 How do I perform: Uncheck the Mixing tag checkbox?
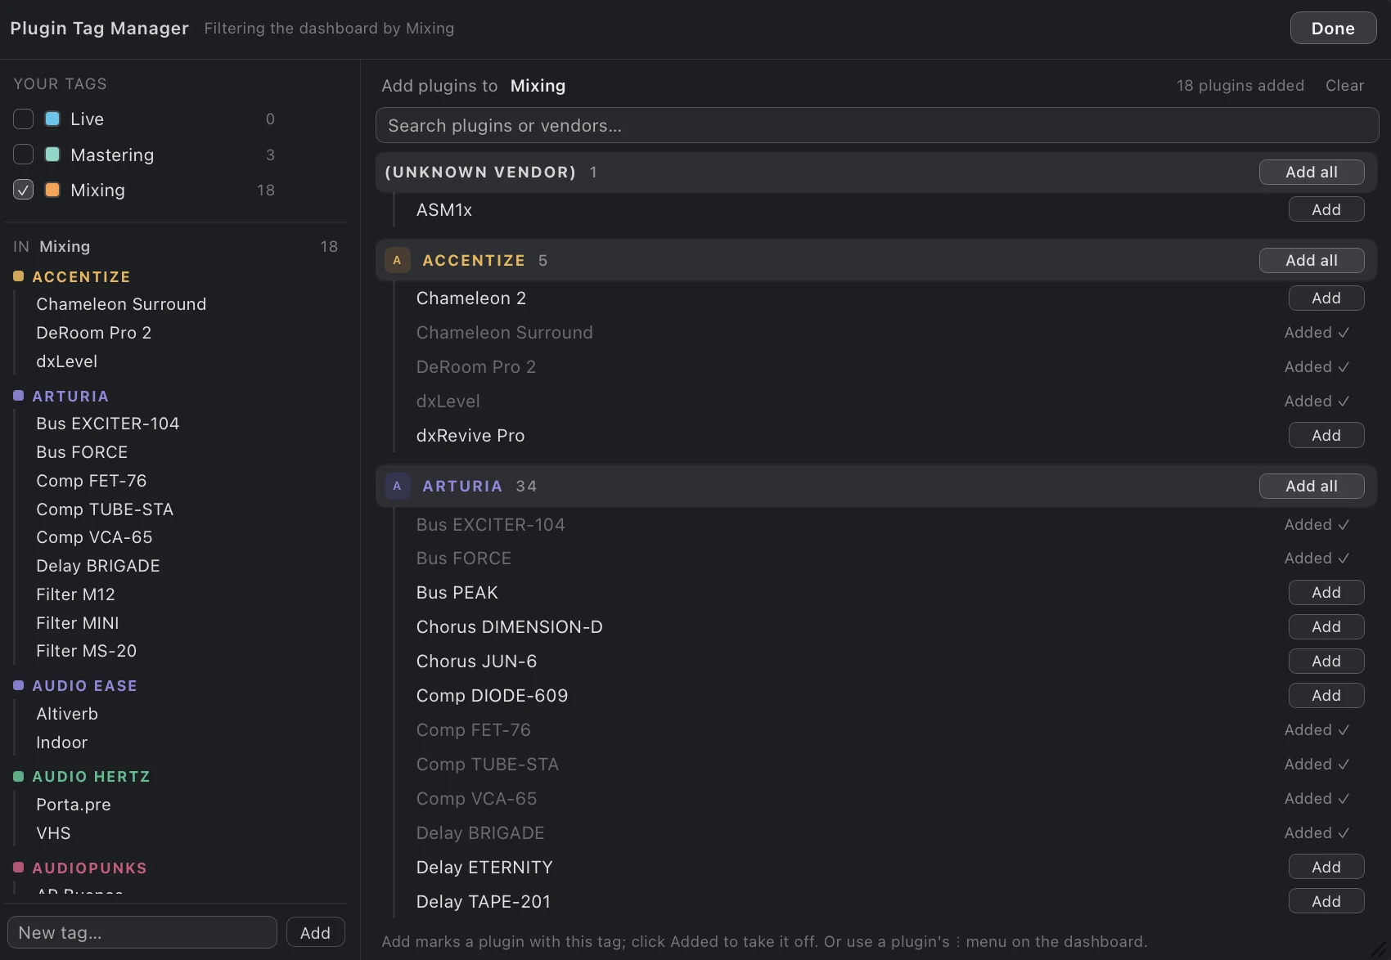tap(23, 190)
